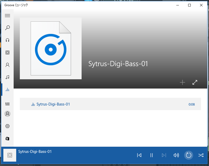Open the search magnifier icon
The image size is (209, 166).
click(7, 28)
